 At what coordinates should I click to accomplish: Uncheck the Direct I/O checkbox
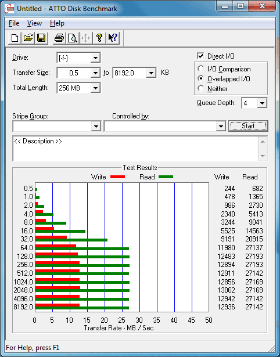tap(200, 56)
